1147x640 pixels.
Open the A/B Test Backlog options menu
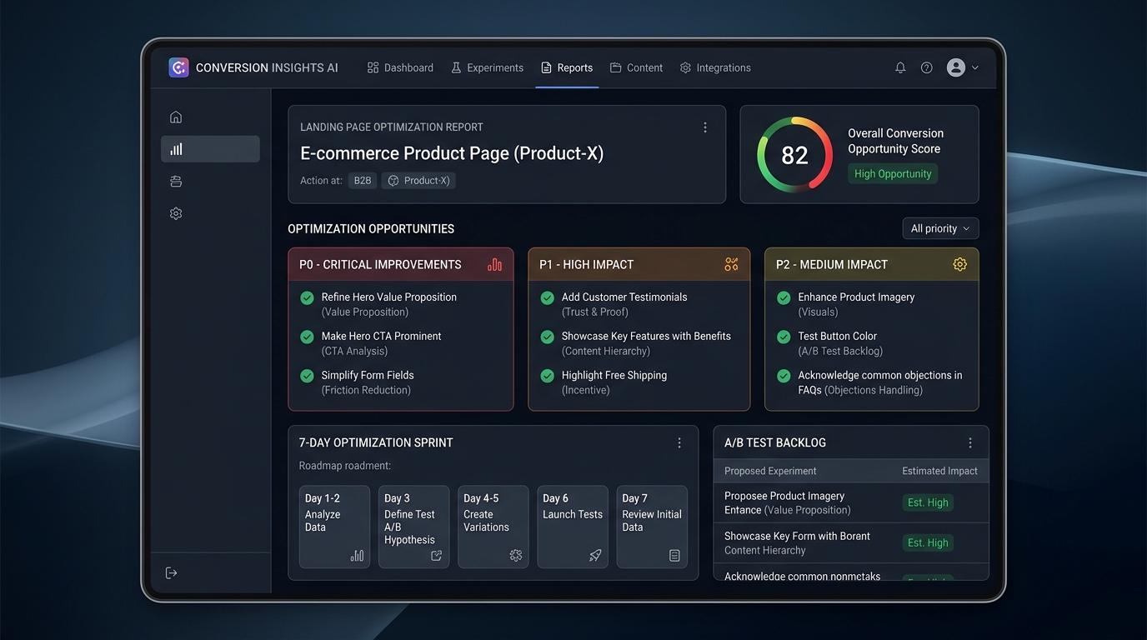970,443
